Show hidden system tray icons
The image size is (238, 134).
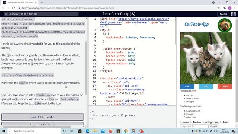coord(189,131)
